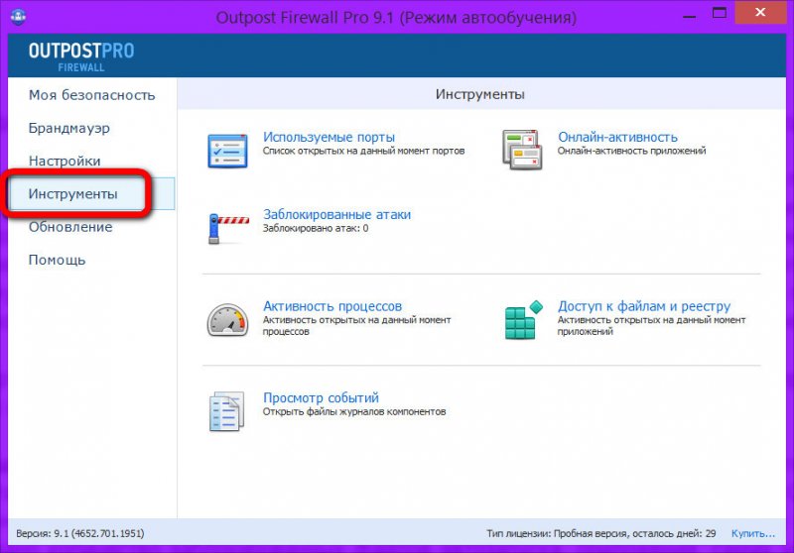Click the Инструменты panel header
Image resolution: width=794 pixels, height=553 pixels.
coord(480,94)
